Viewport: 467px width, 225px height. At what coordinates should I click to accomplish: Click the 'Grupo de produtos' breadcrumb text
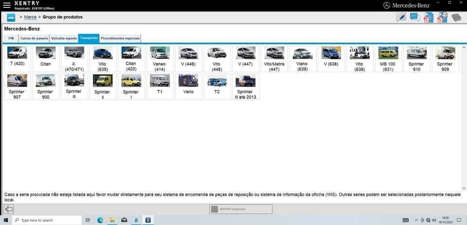pos(63,17)
